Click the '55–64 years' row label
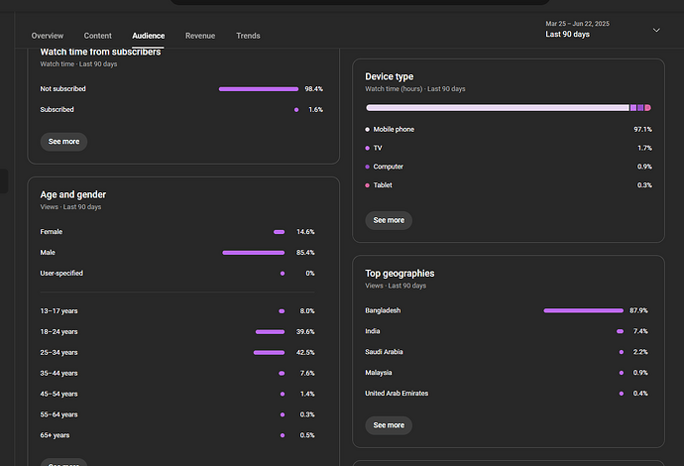Image resolution: width=684 pixels, height=466 pixels. coord(58,415)
